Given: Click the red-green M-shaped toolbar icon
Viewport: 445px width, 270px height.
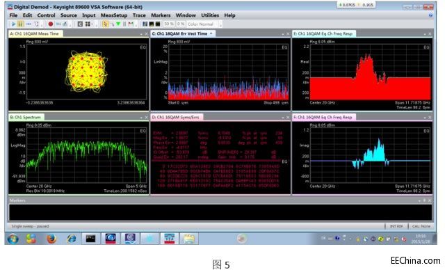Looking at the screenshot, I should [x=131, y=24].
